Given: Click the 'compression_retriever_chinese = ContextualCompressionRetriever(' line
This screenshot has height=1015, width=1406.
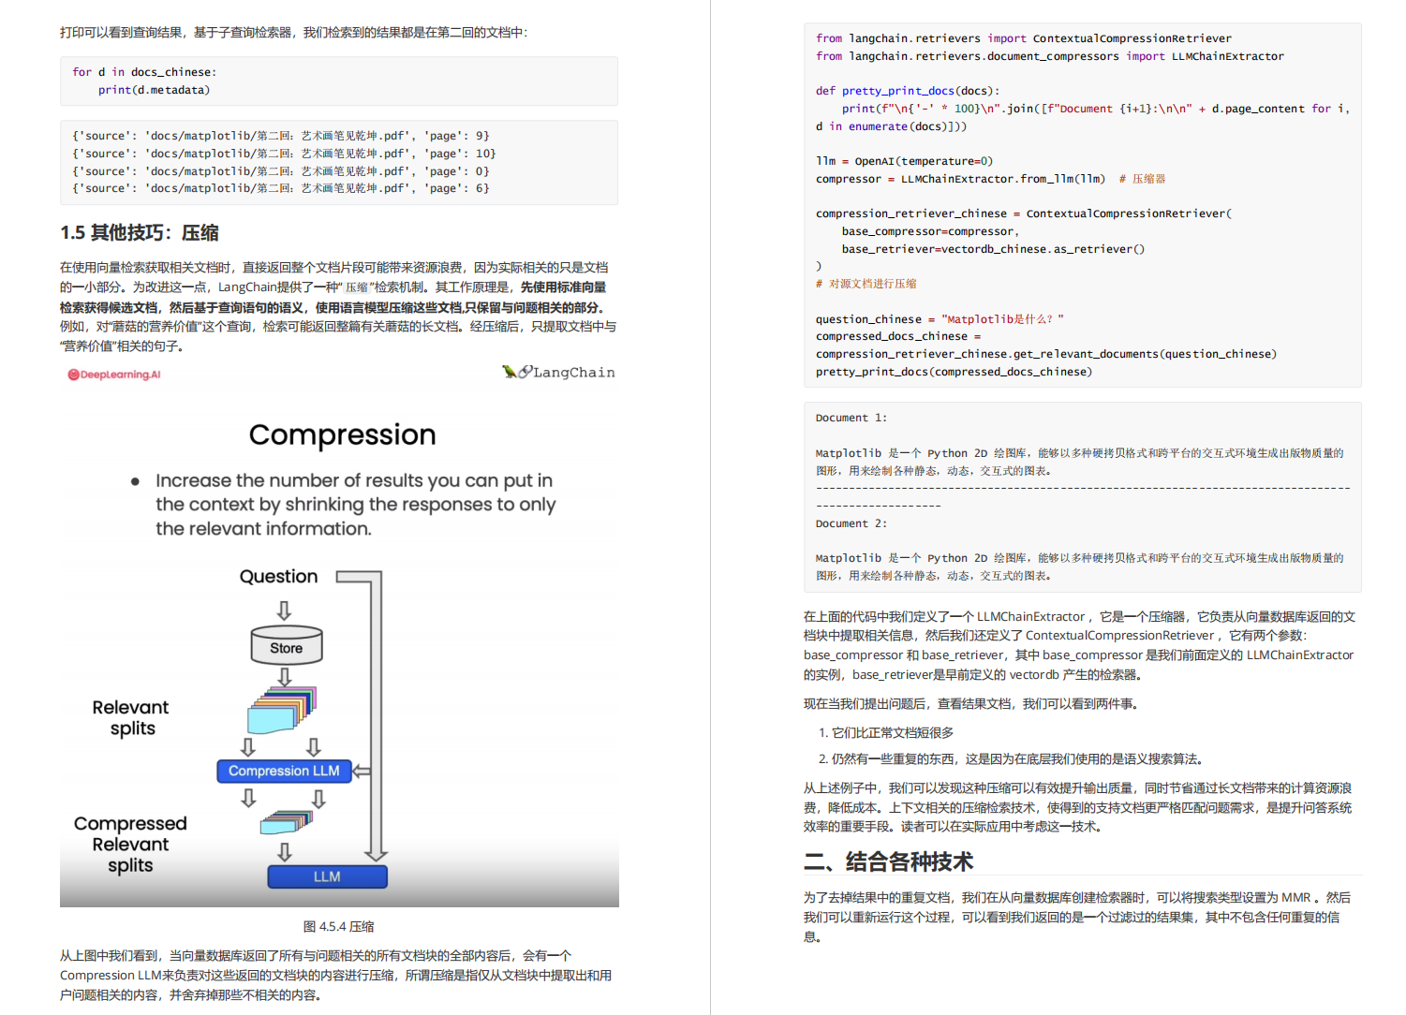Looking at the screenshot, I should [1024, 213].
